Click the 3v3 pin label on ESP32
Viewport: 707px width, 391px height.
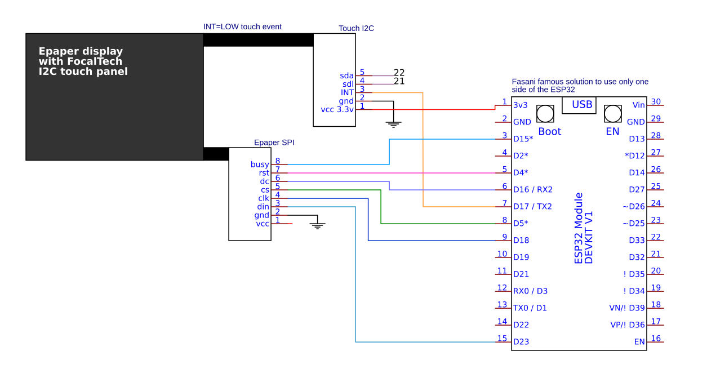point(521,105)
